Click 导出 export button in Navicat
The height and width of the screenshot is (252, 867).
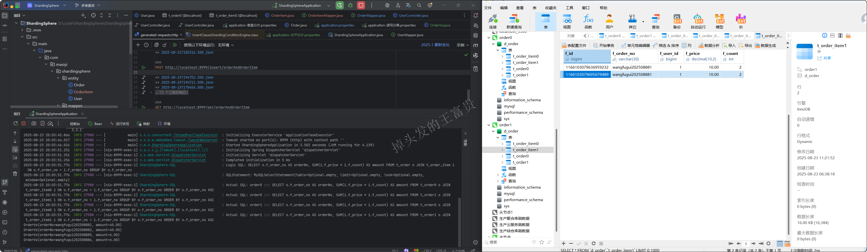pos(745,45)
